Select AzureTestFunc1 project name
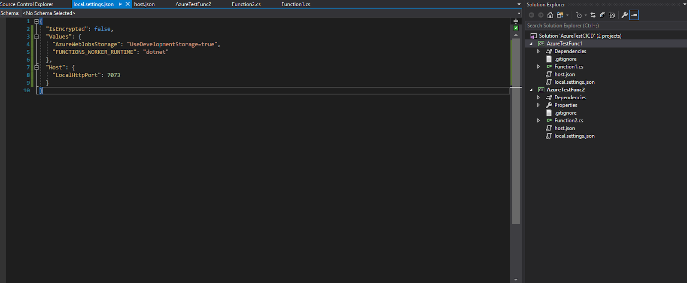Image resolution: width=687 pixels, height=283 pixels. pos(564,43)
